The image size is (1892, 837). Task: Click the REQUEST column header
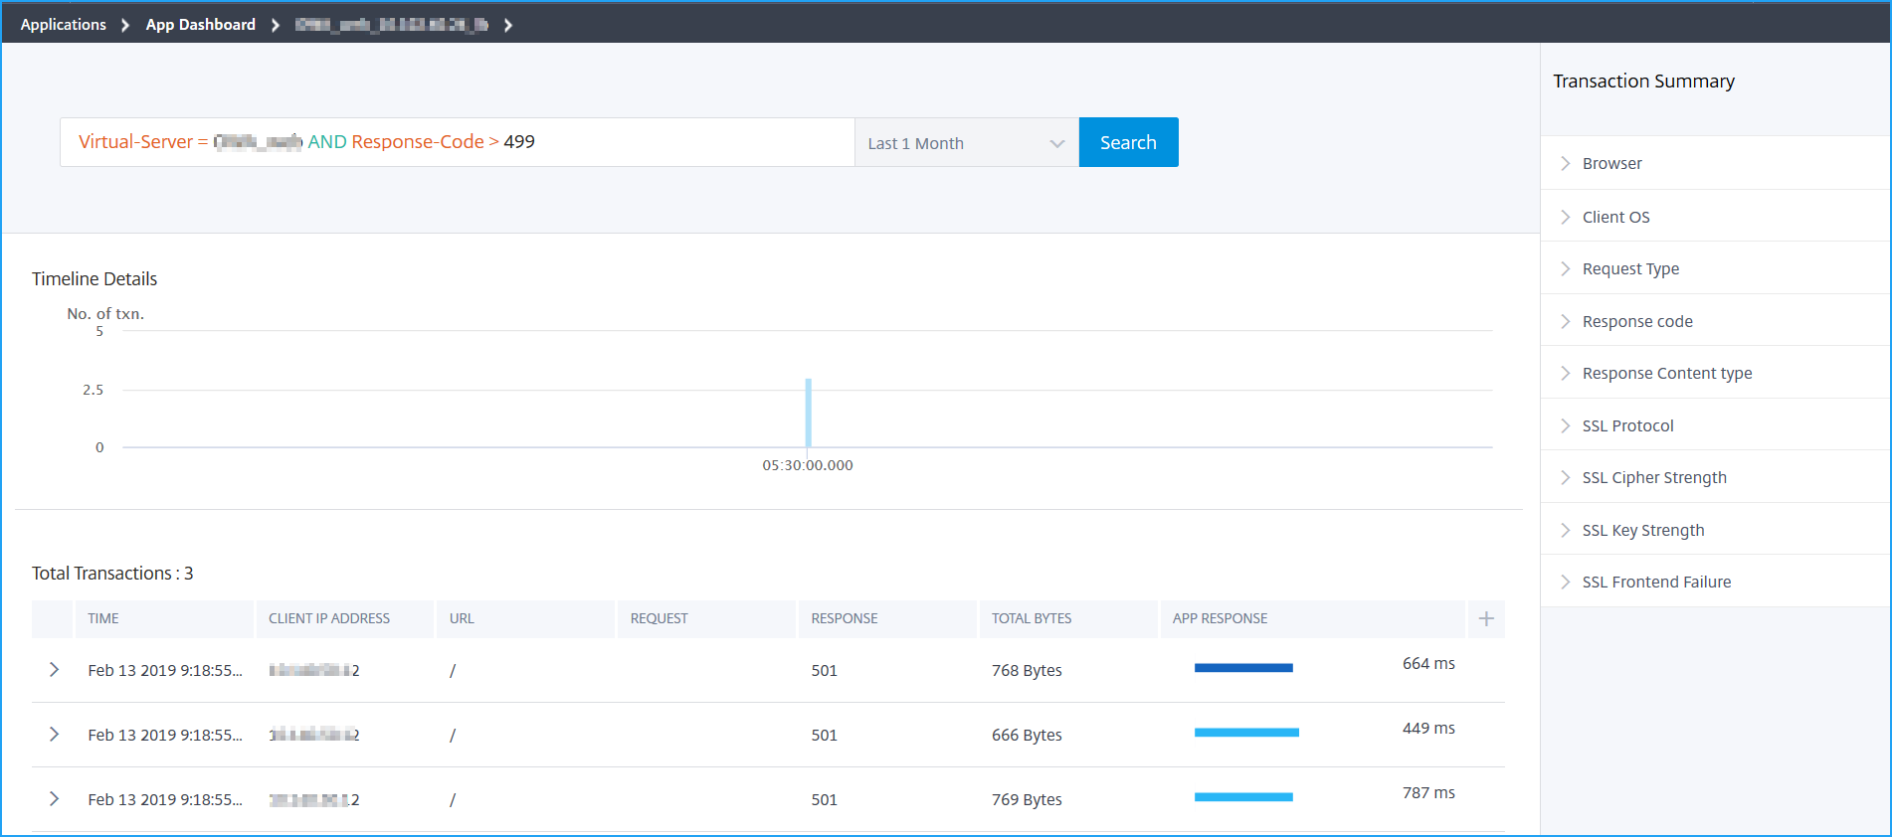706,618
